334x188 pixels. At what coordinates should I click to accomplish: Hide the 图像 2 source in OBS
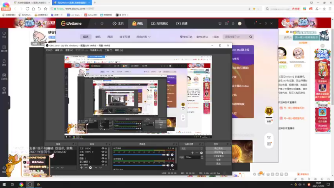tap(103, 158)
